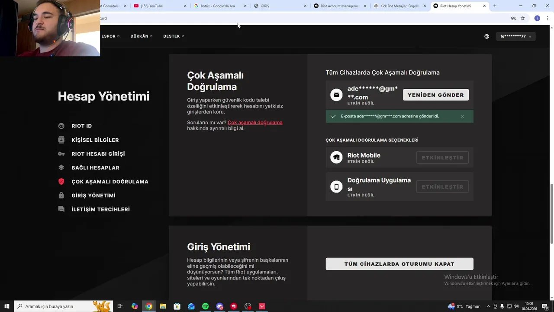Bookmark this page with the star icon
Image resolution: width=554 pixels, height=312 pixels.
[523, 18]
